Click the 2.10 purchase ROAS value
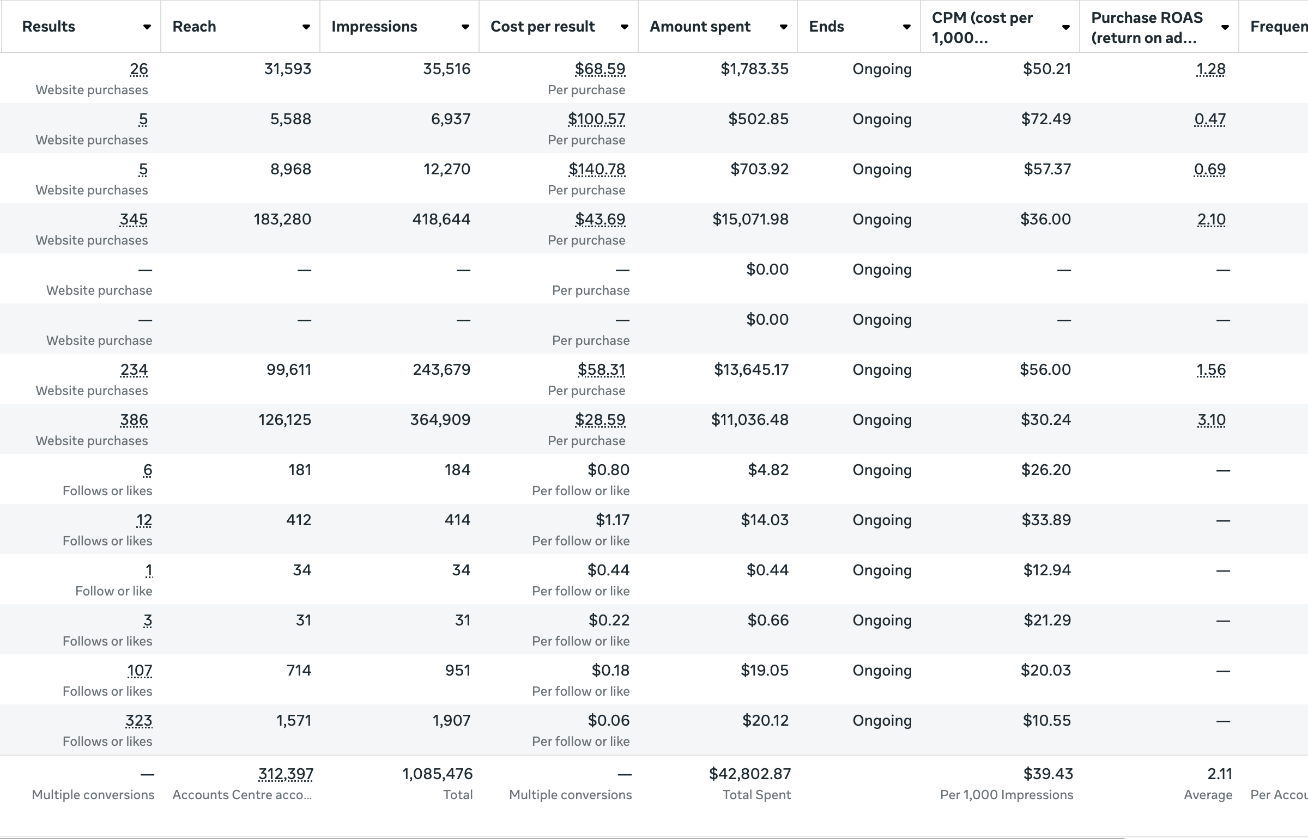The width and height of the screenshot is (1308, 839). tap(1211, 220)
